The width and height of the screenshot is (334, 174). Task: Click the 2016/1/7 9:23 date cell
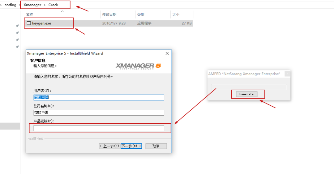click(114, 23)
